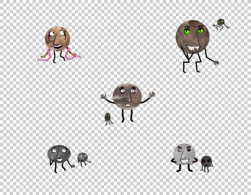
Task: Click the dark gray smiling character
Action: coord(59,154)
